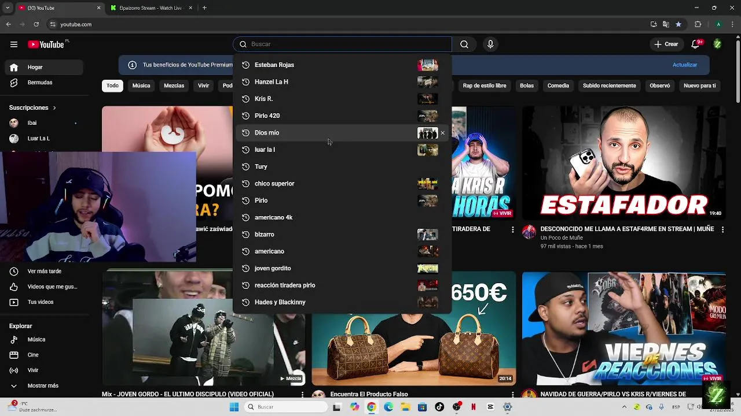Open the YouTube account avatar menu

click(x=717, y=44)
